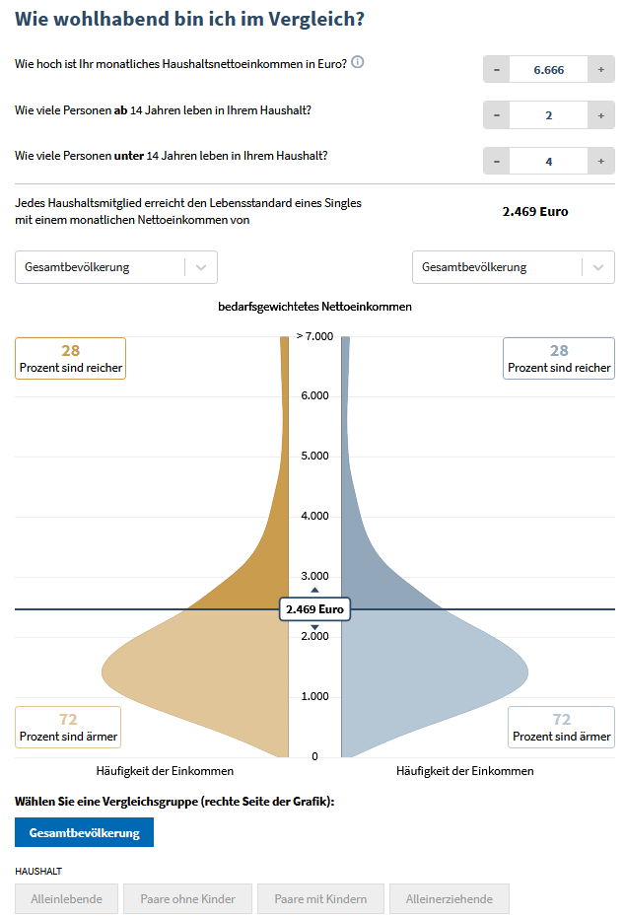Click down arrow below 2.469 Euro marker

coord(314,628)
